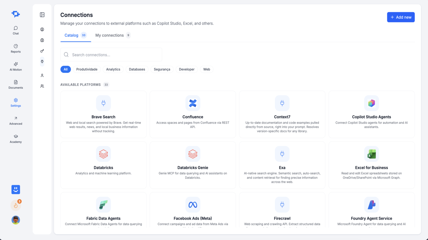Image resolution: width=428 pixels, height=240 pixels.
Task: Open the Excel for Business card title
Action: (x=371, y=168)
